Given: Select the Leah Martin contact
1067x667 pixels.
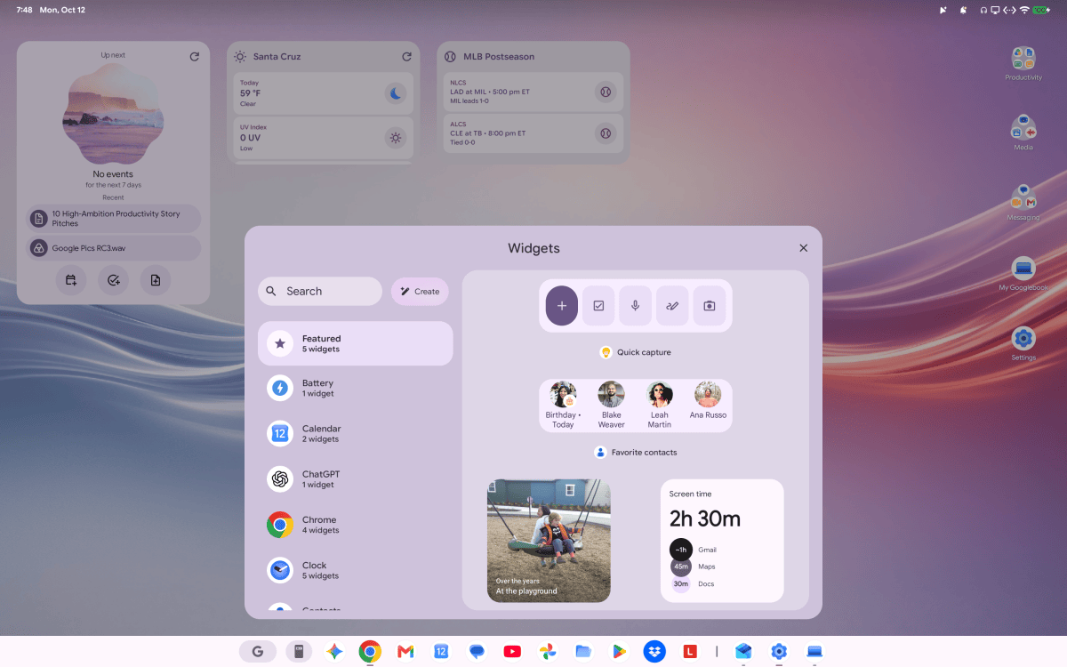Looking at the screenshot, I should tap(660, 406).
